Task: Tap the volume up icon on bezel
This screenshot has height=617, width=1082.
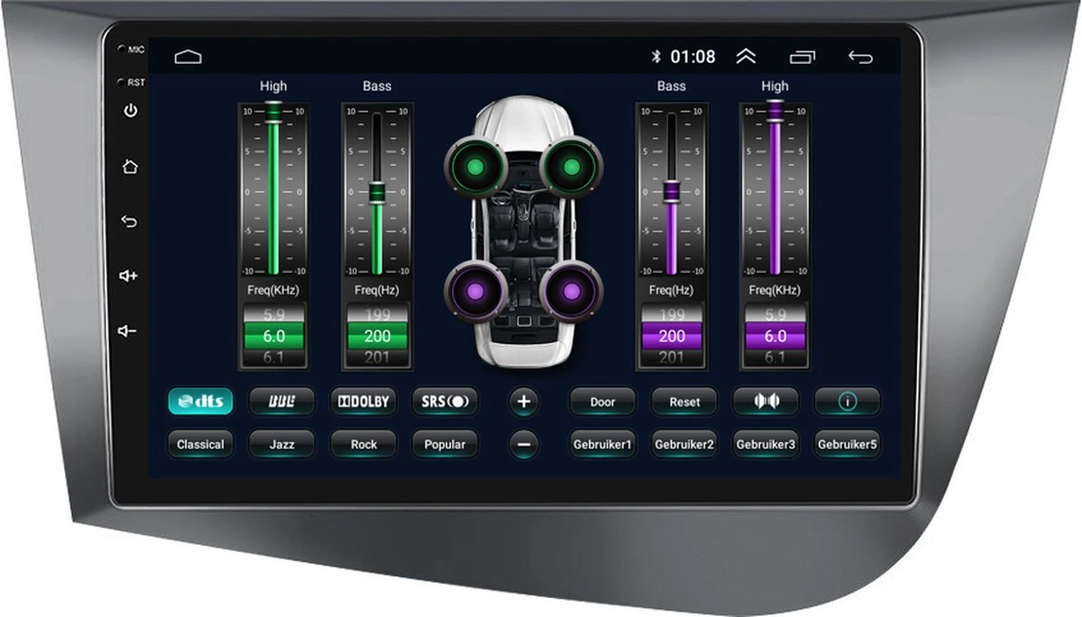Action: point(129,276)
